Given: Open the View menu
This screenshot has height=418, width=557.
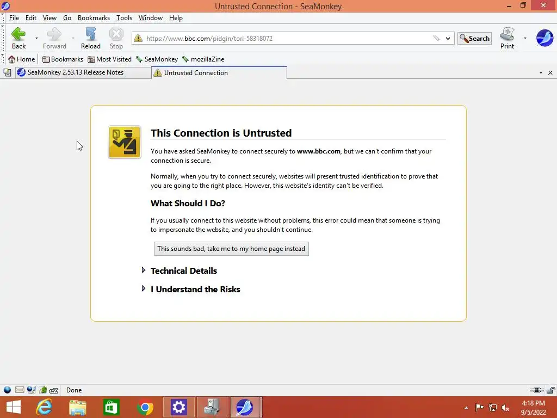Looking at the screenshot, I should 49,18.
